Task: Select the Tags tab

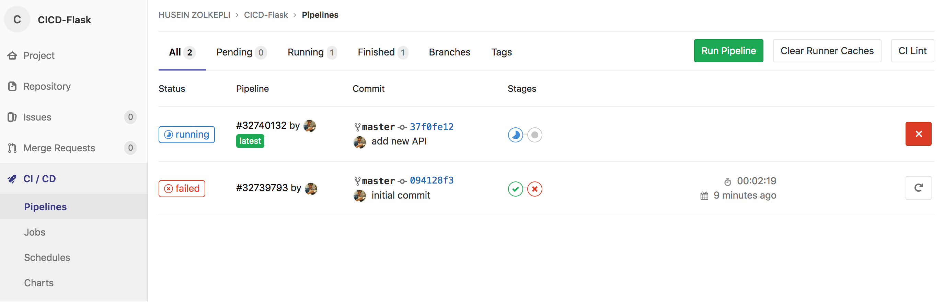Action: point(501,52)
